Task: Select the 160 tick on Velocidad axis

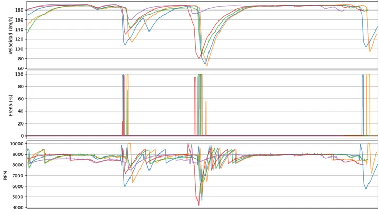Action: click(x=20, y=20)
